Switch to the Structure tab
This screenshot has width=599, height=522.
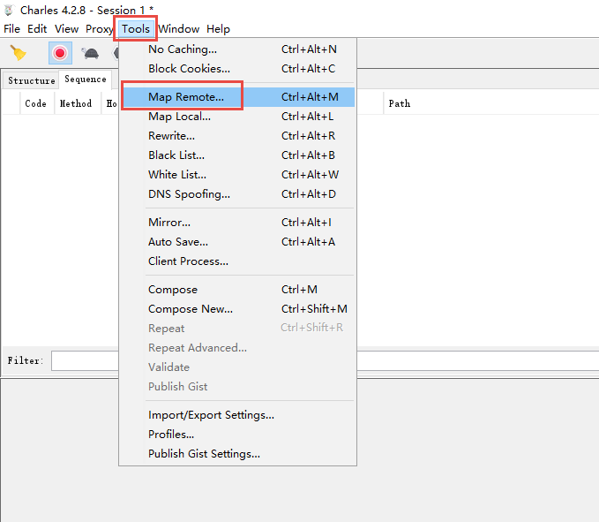32,80
